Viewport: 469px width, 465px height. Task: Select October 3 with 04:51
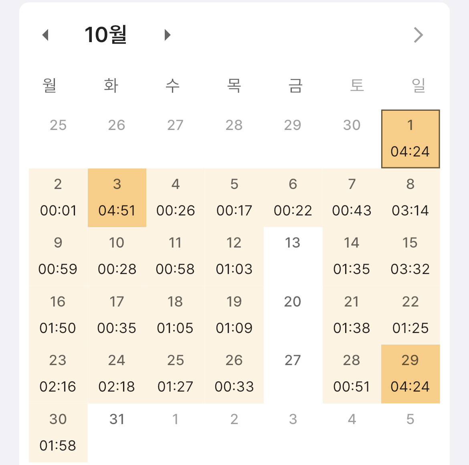[x=117, y=197]
